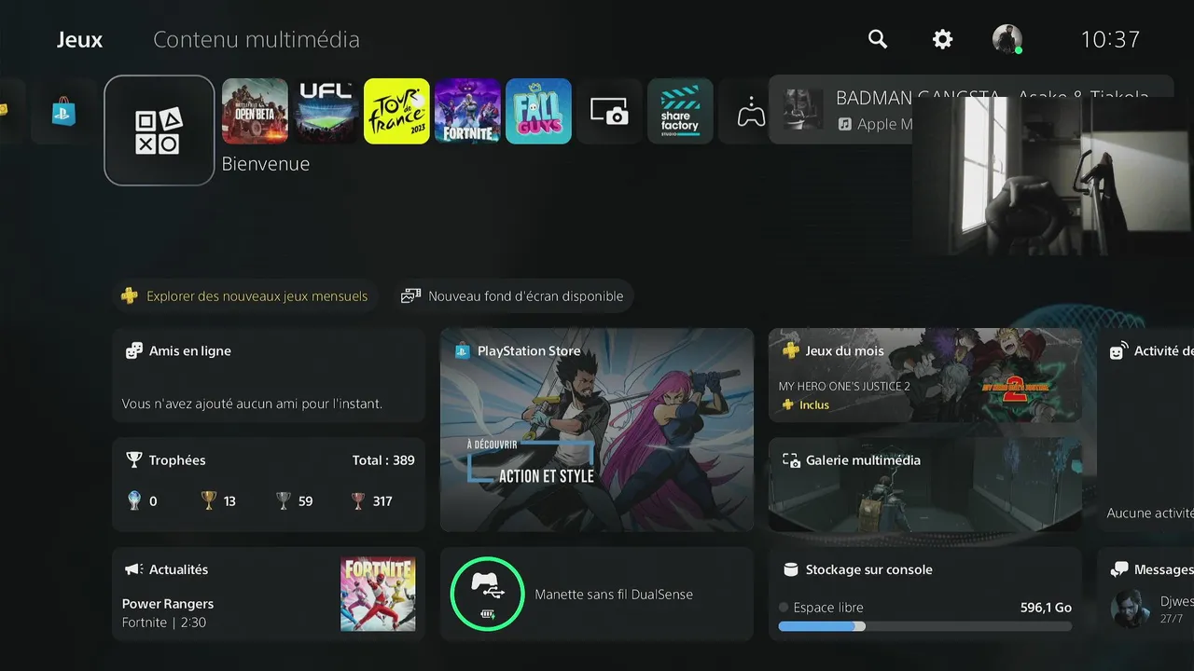This screenshot has width=1194, height=671.
Task: Open the Trophées card
Action: (269, 485)
